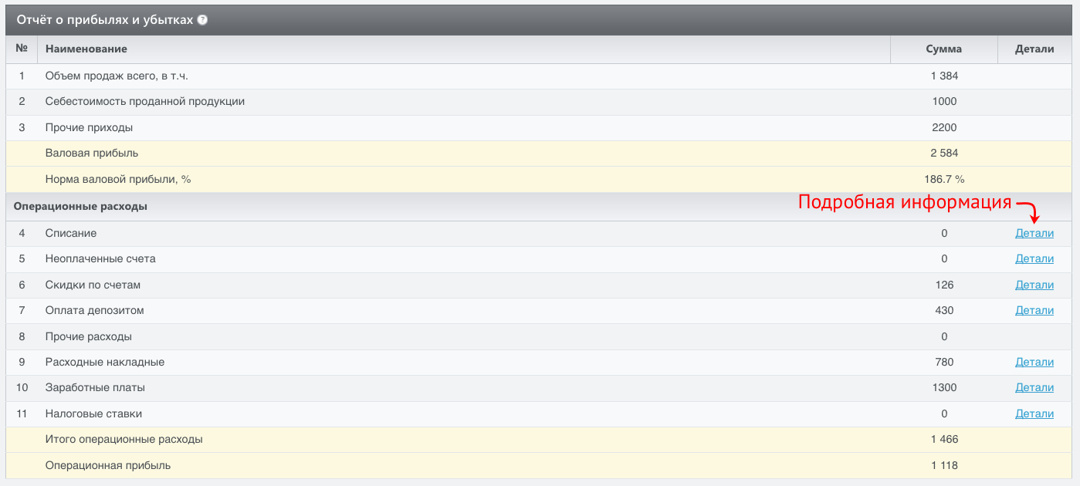Open Детали link for Скидки по счетам
Screen dimensions: 1080x486
[x=1034, y=285]
